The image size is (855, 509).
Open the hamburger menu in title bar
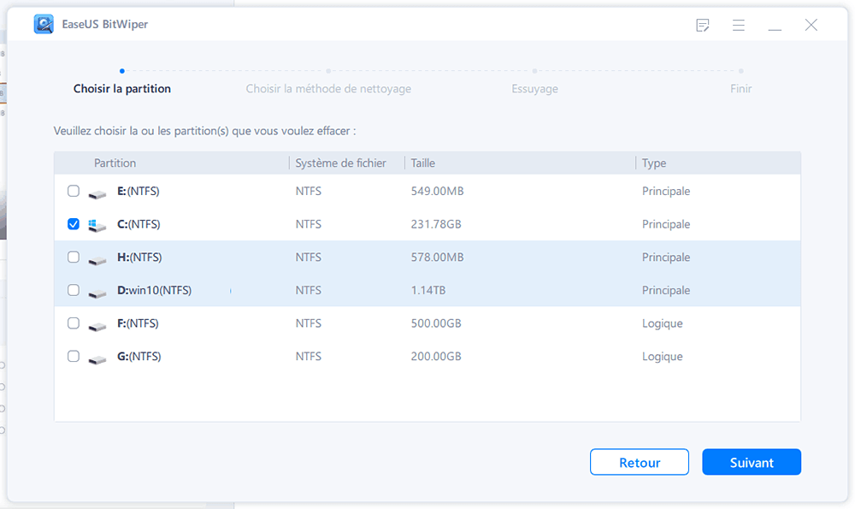click(739, 26)
